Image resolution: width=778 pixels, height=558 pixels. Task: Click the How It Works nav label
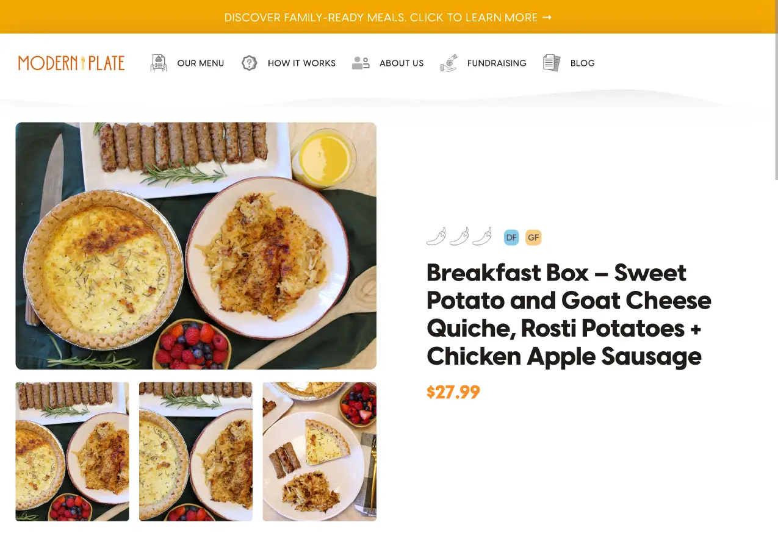click(x=301, y=63)
